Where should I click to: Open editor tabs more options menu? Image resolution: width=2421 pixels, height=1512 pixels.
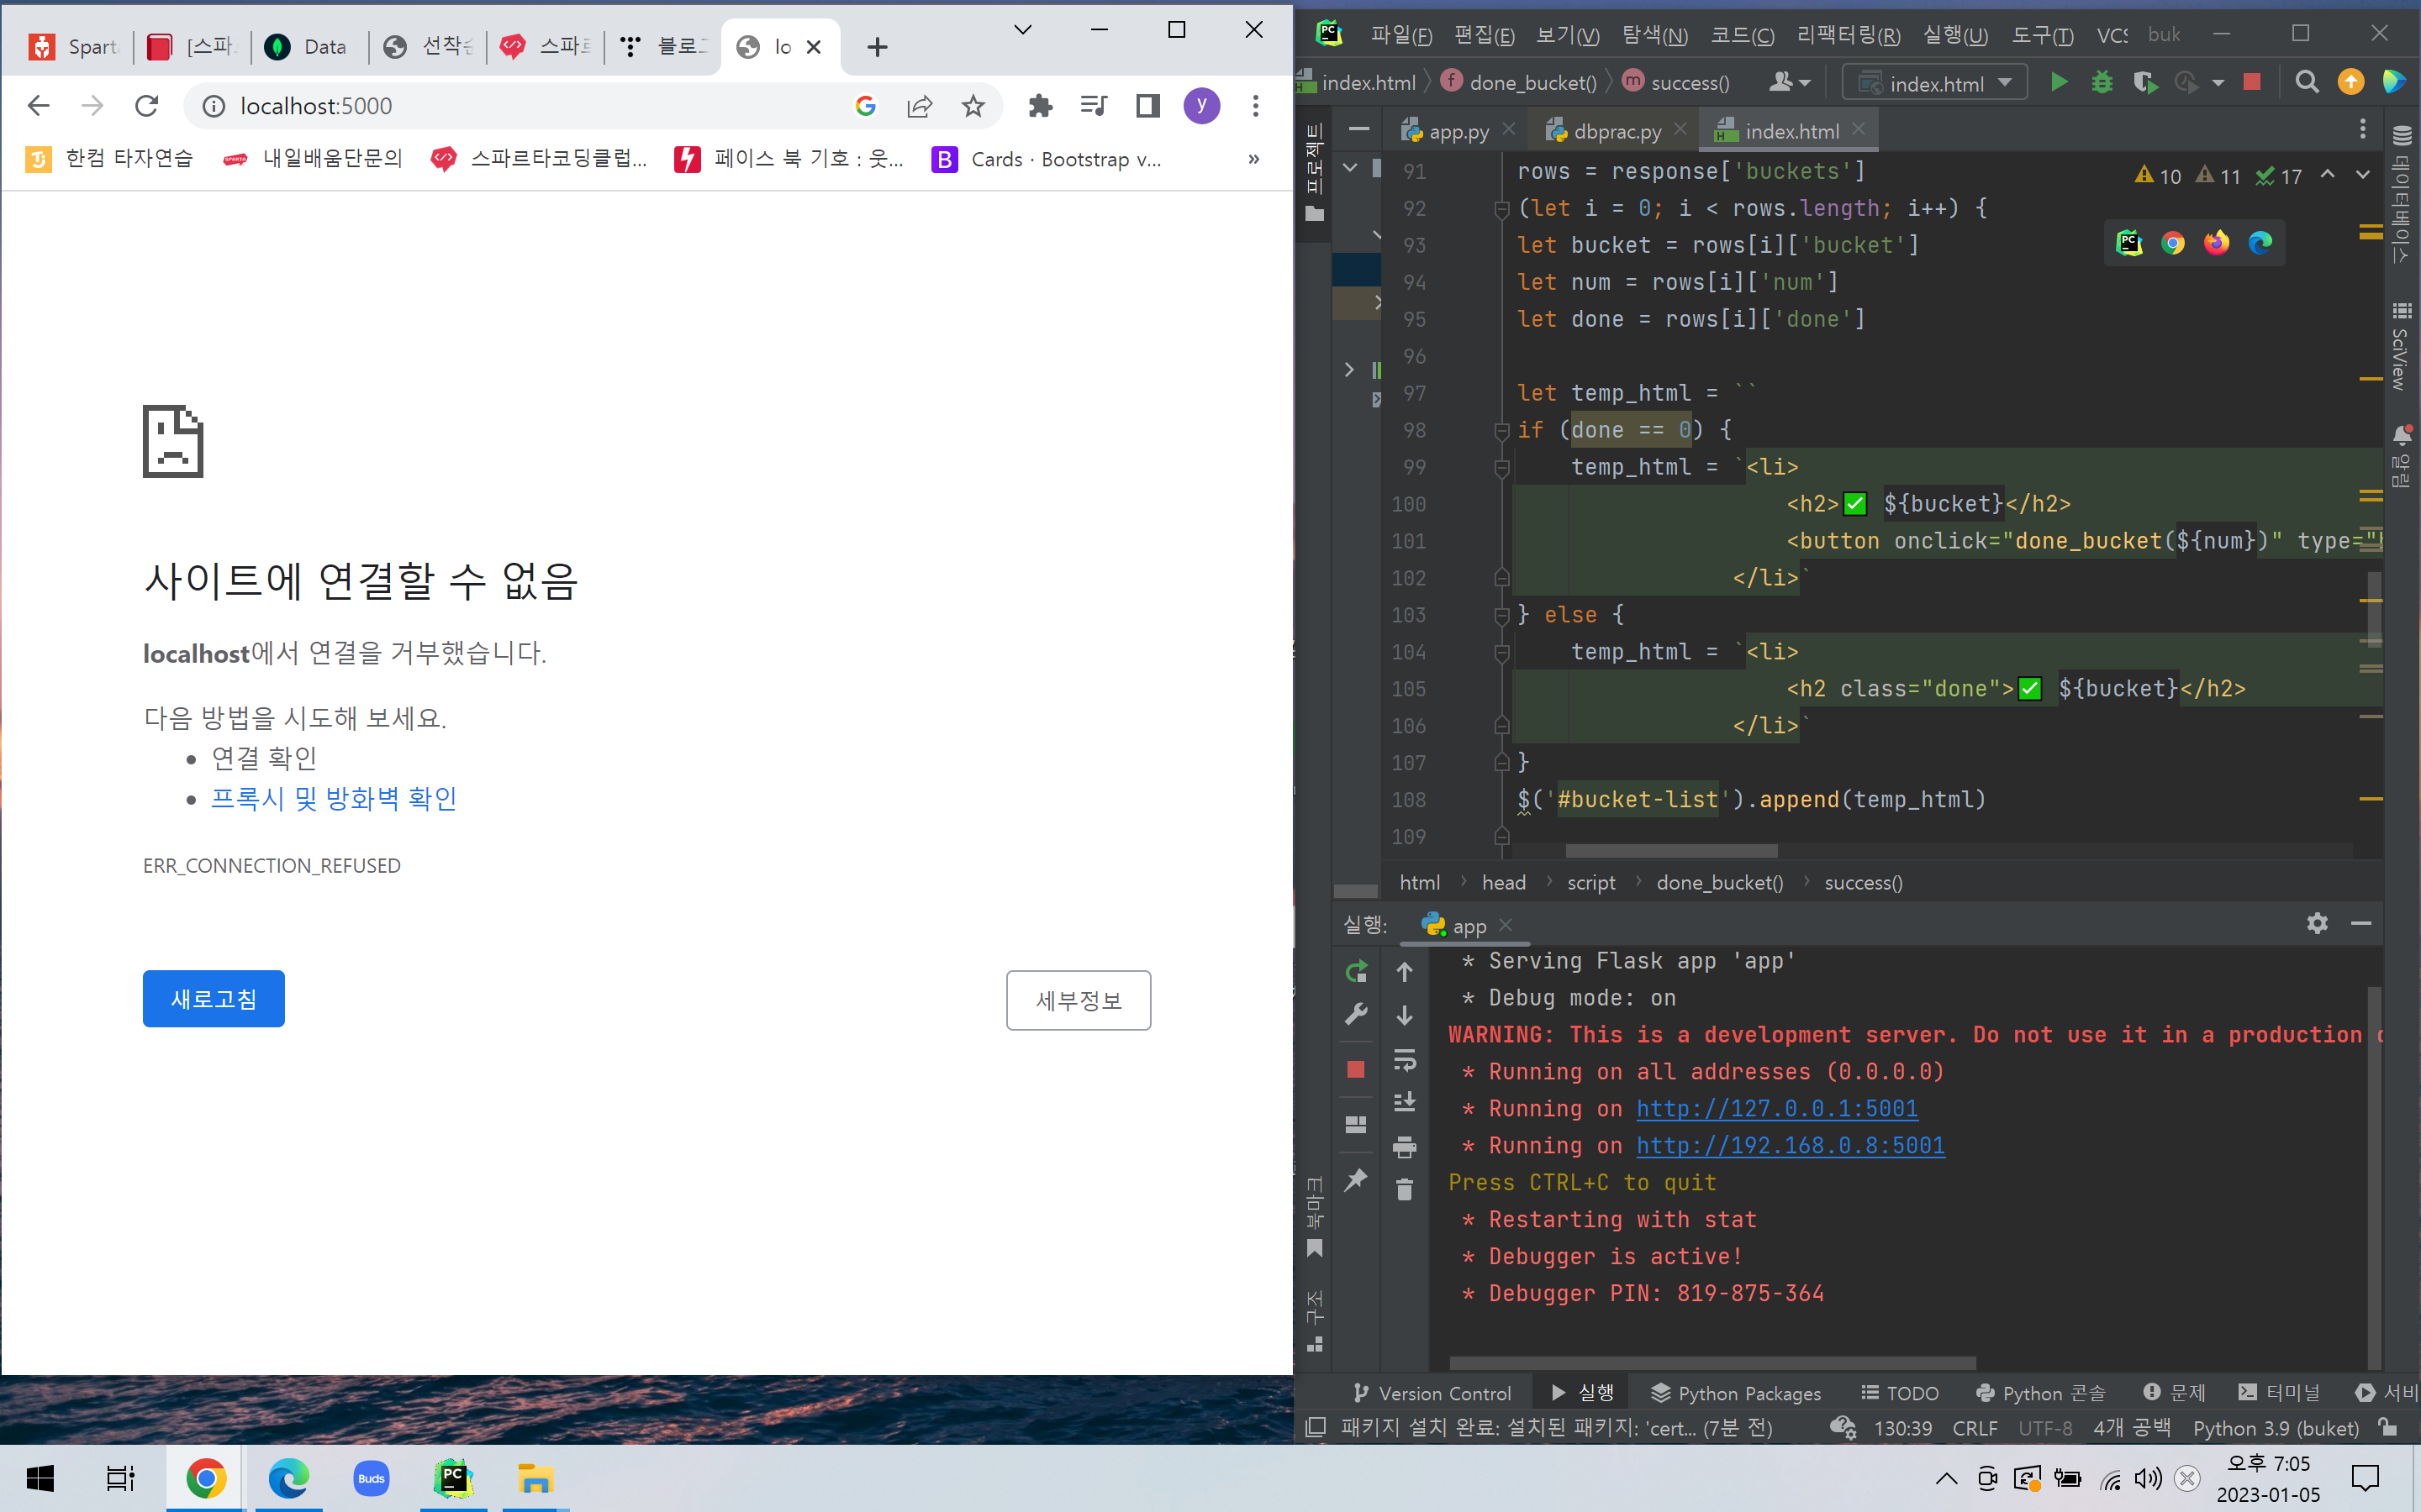(x=2363, y=130)
